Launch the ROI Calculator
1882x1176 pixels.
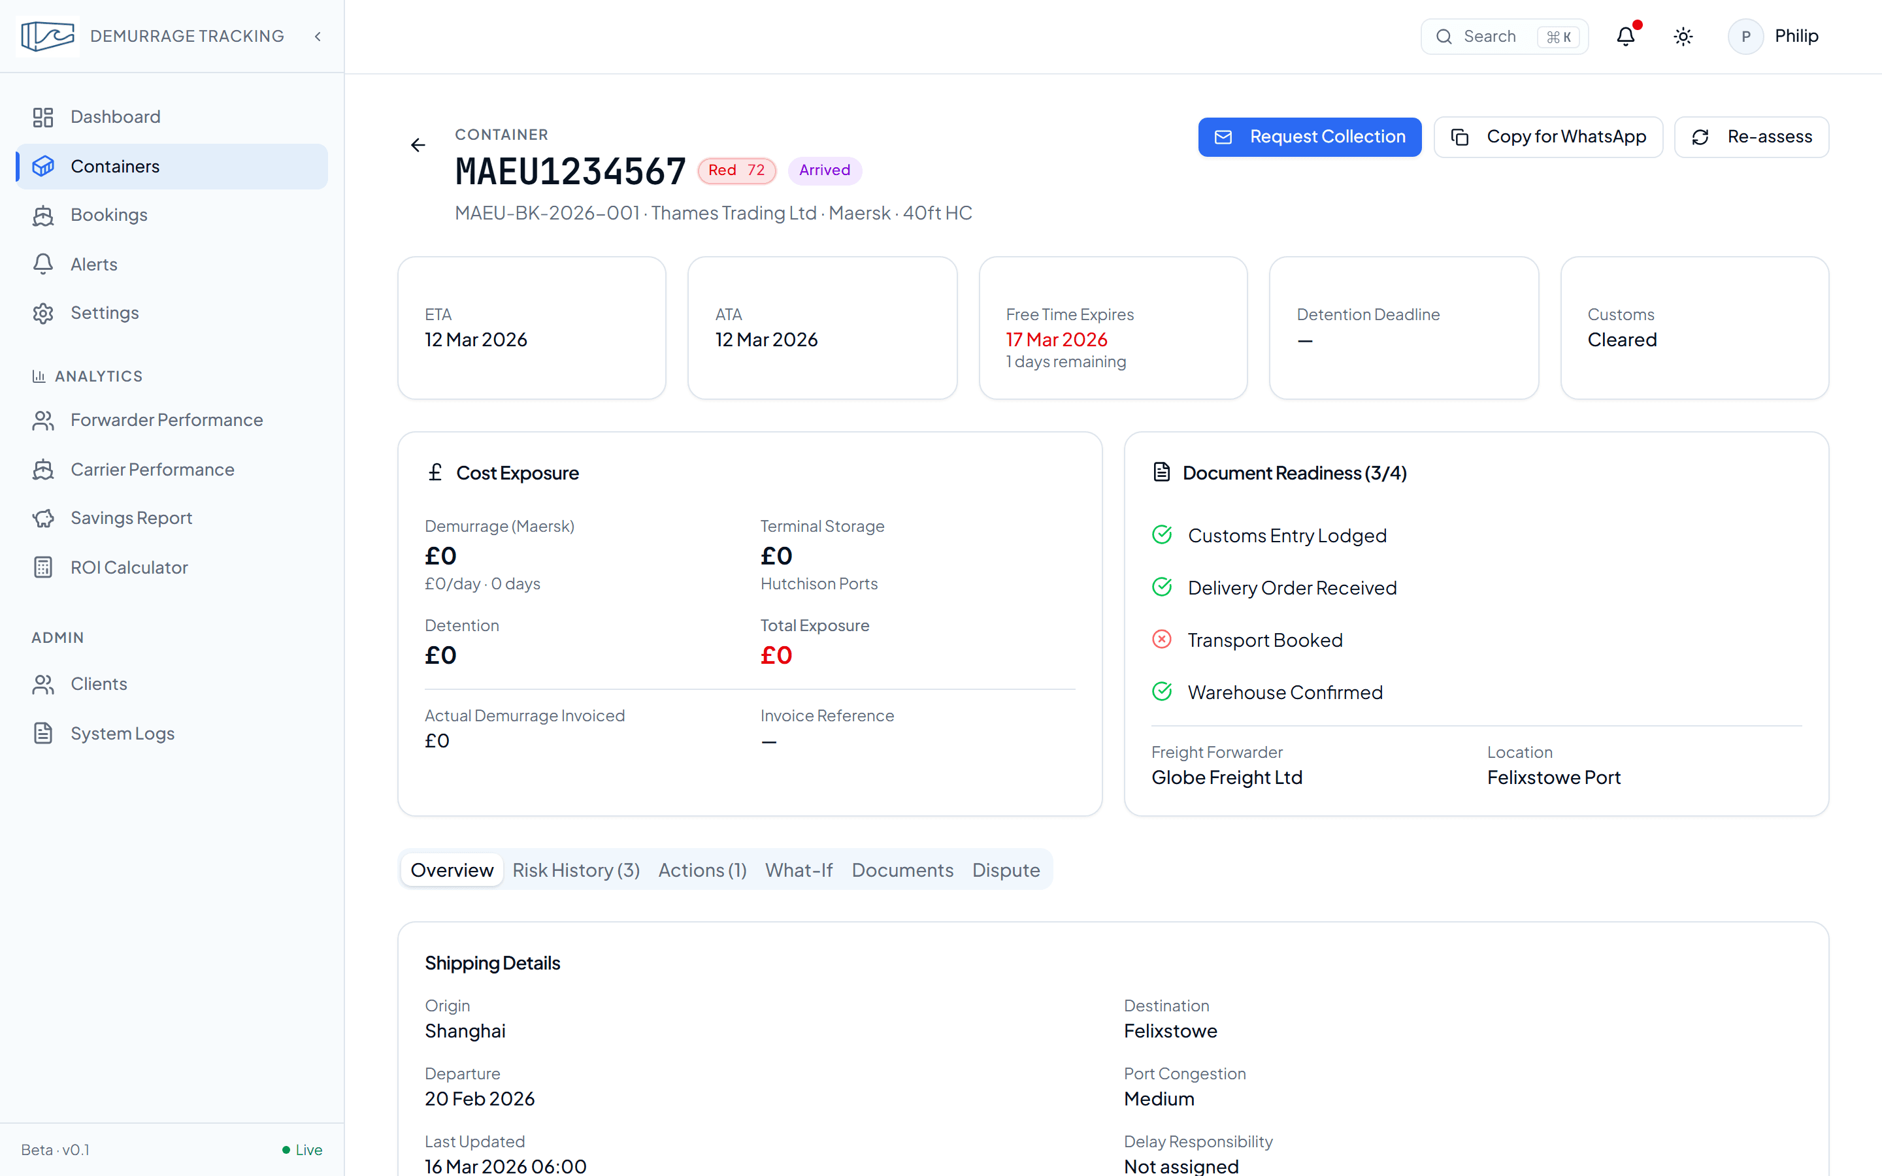tap(129, 567)
